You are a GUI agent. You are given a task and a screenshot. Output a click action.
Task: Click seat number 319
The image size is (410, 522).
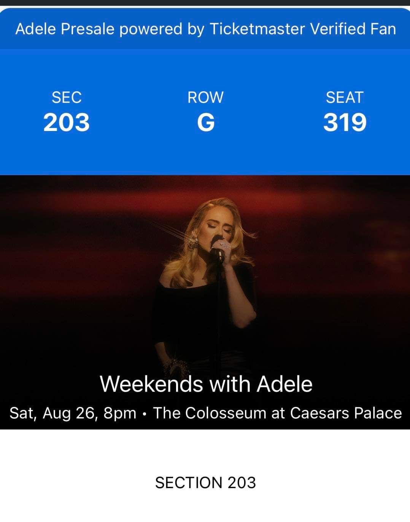(345, 123)
